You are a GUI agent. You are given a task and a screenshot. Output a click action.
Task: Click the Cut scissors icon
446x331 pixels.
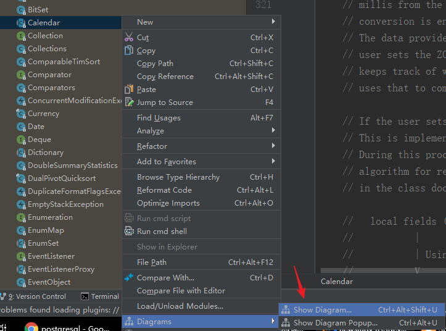pos(129,37)
